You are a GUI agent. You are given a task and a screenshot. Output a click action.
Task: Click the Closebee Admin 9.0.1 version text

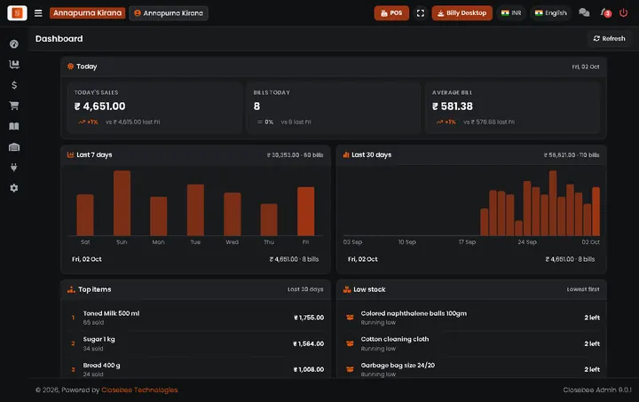(597, 390)
